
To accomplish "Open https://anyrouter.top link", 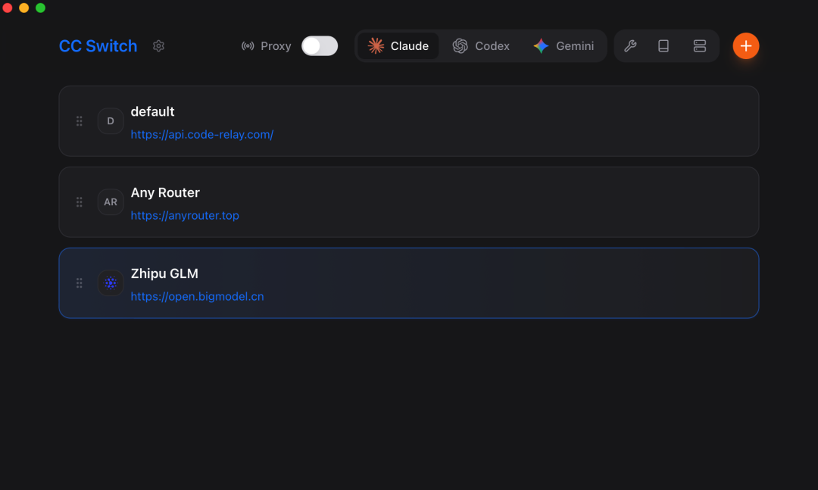I will (185, 216).
